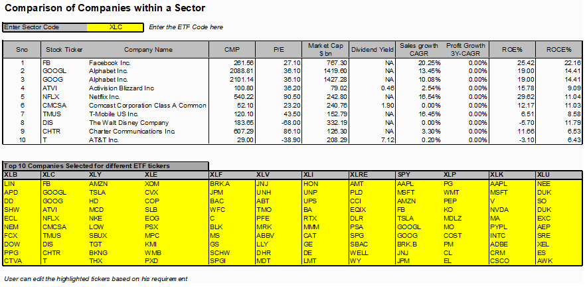585x287 pixels.
Task: Select the yellow XLC sector code input
Action: [x=116, y=27]
